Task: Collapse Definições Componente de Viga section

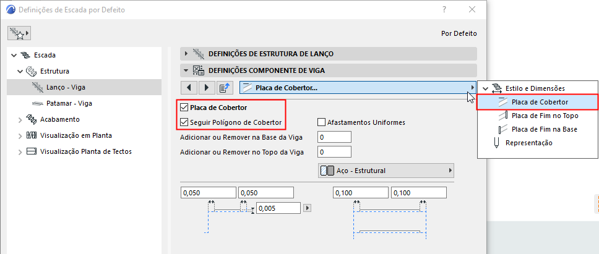Action: coord(185,70)
